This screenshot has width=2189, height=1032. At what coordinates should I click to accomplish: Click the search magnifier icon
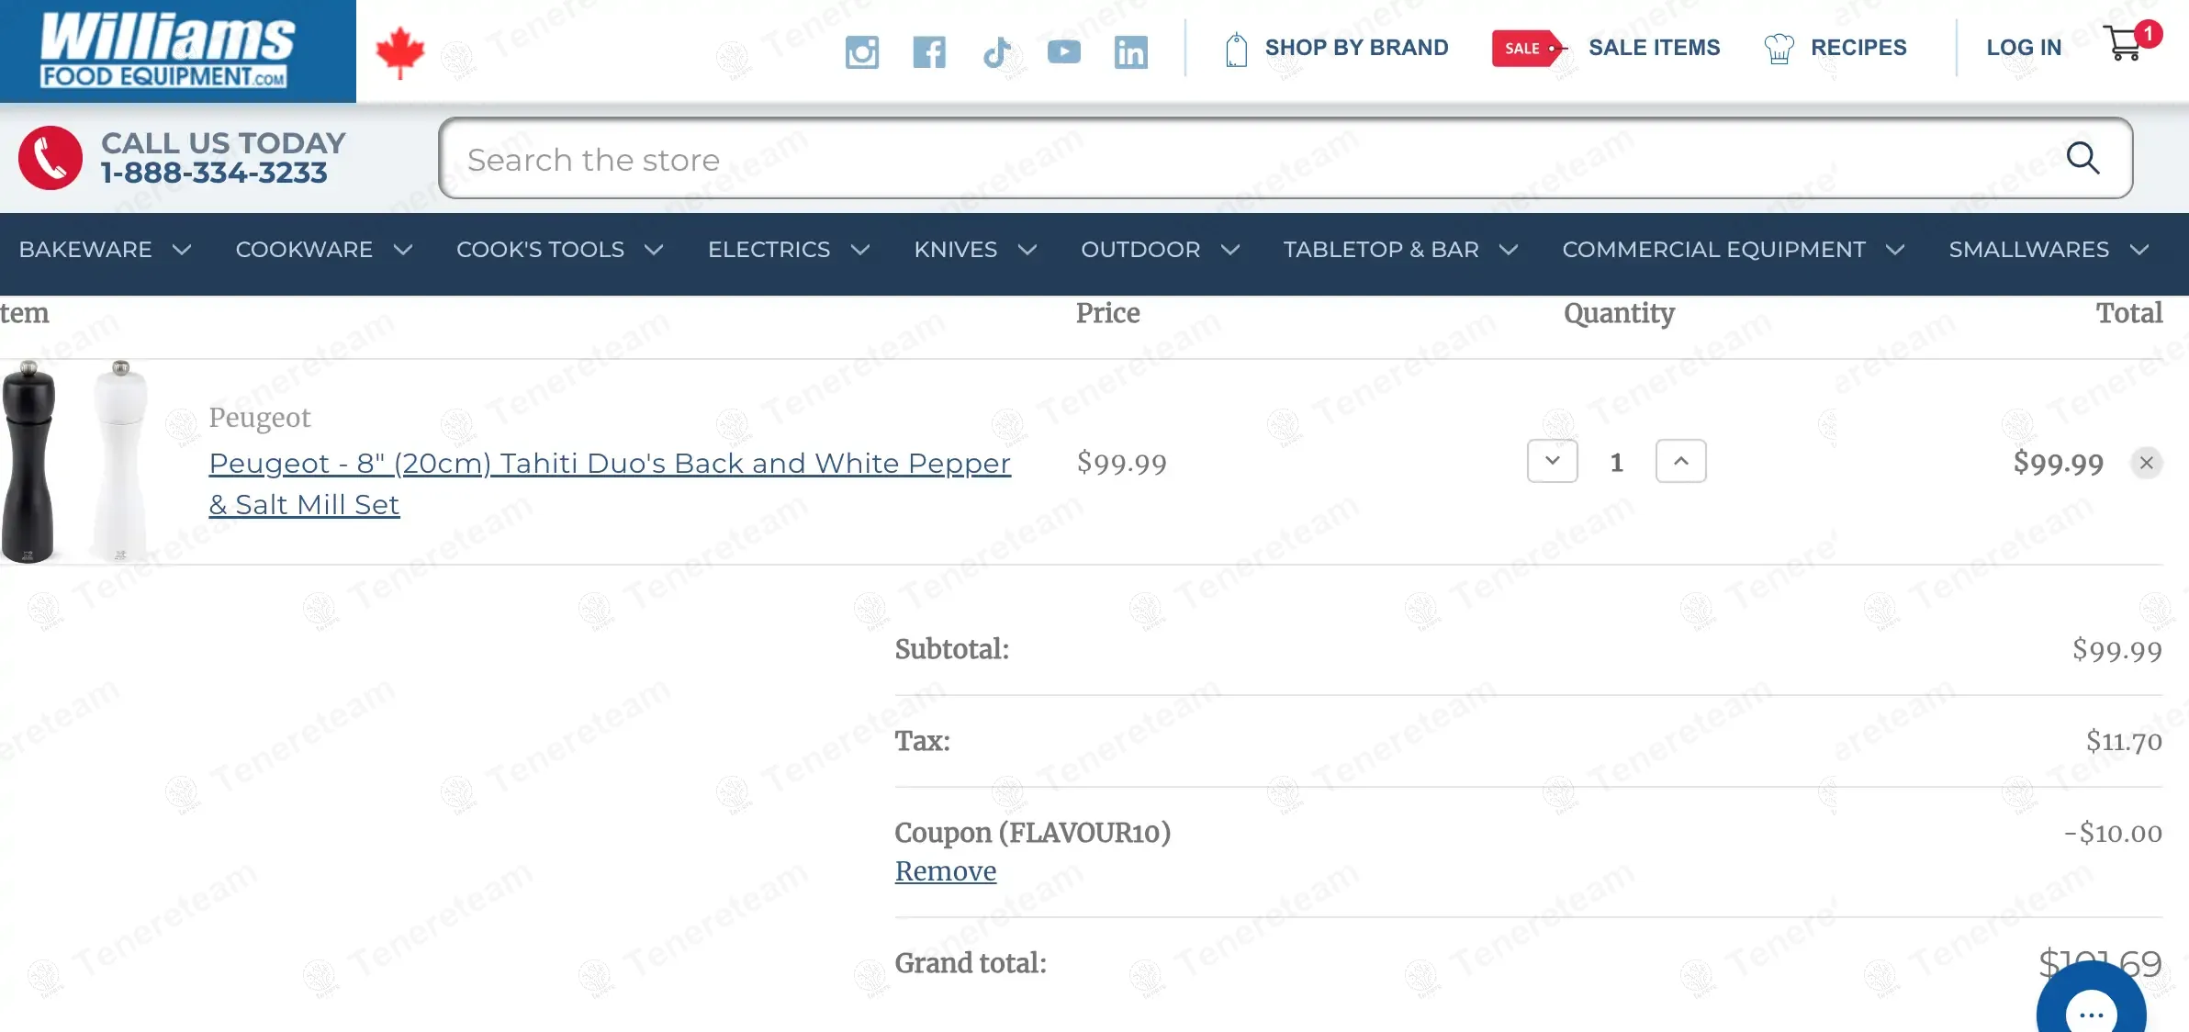tap(2082, 158)
